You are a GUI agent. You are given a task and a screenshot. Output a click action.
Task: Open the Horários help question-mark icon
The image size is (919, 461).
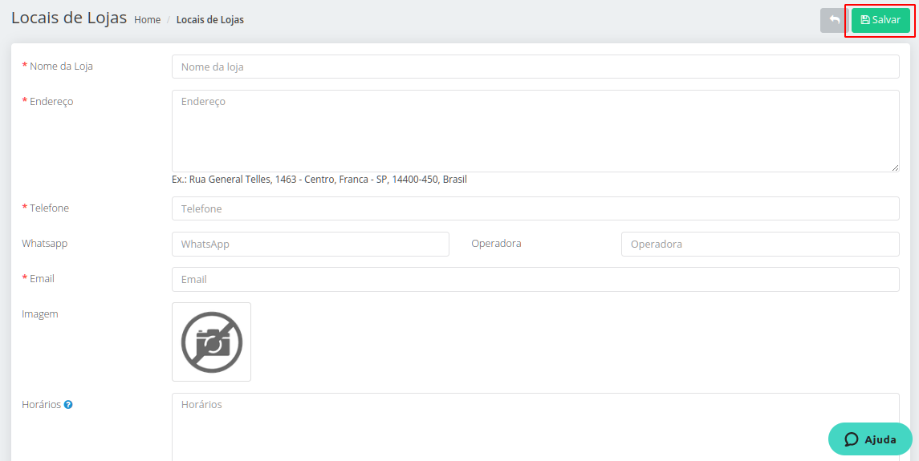point(68,405)
